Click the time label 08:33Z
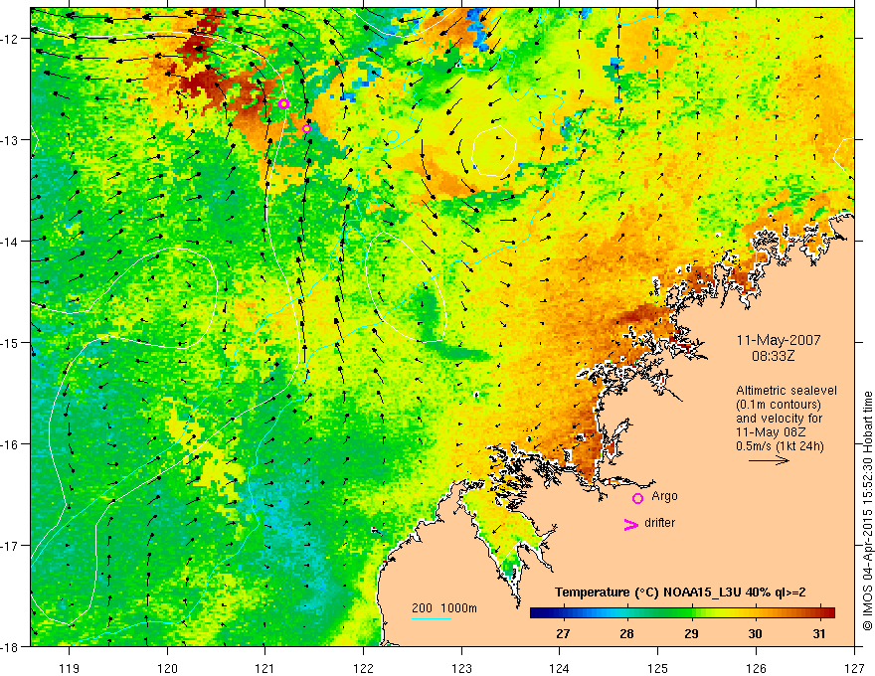Screen dimensions: 875x676 [x=774, y=356]
